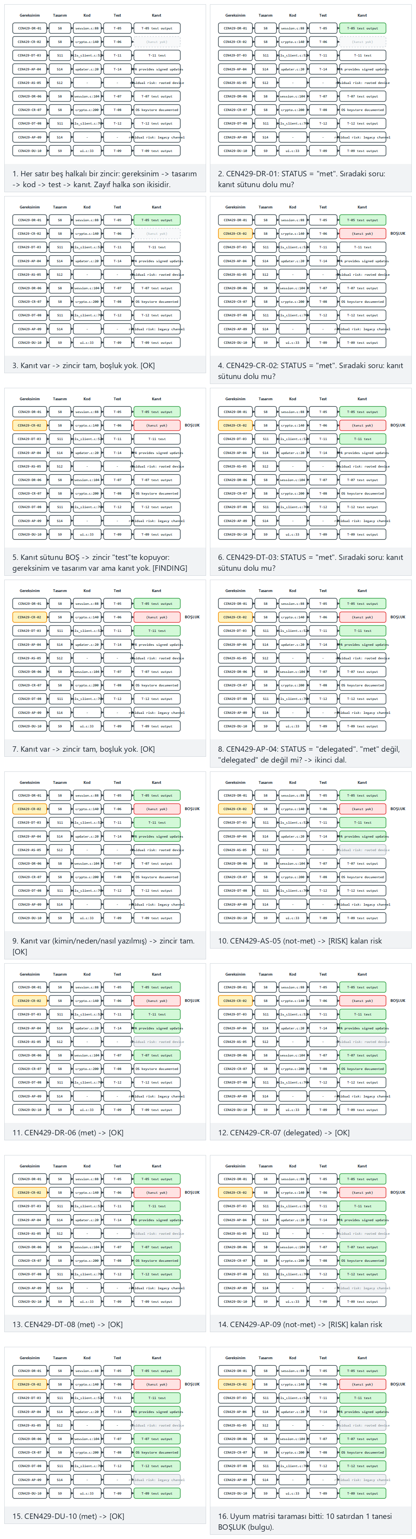Click greyed "residual risk: routed device" in step 10 panel
The height and width of the screenshot is (1539, 416).
pyautogui.click(x=362, y=850)
